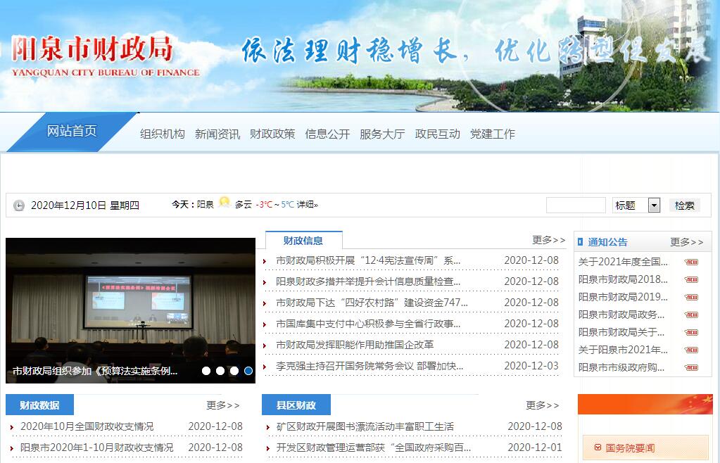Click the NEW badge beside 阳泉市市级政府购

pos(691,368)
